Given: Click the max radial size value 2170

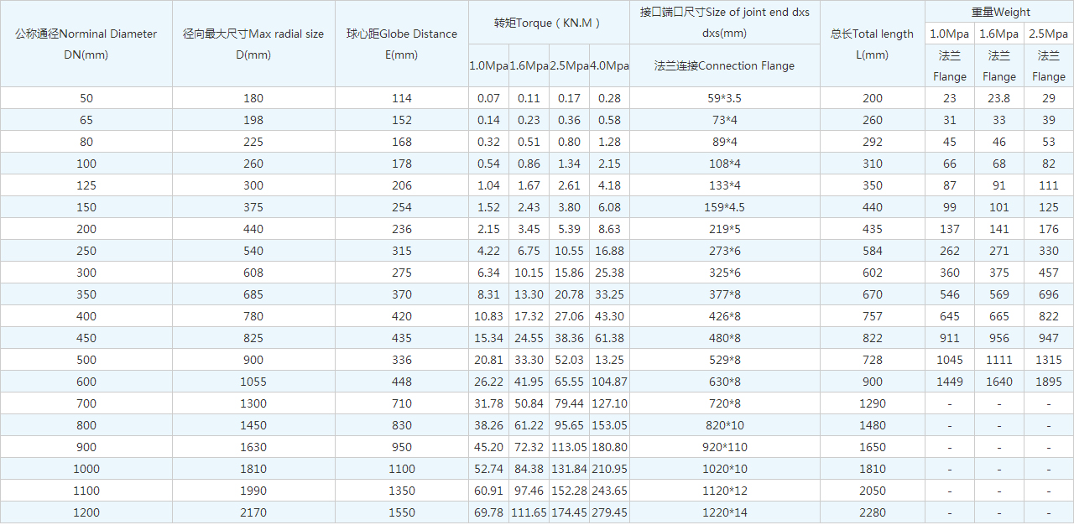Looking at the screenshot, I should tap(253, 512).
